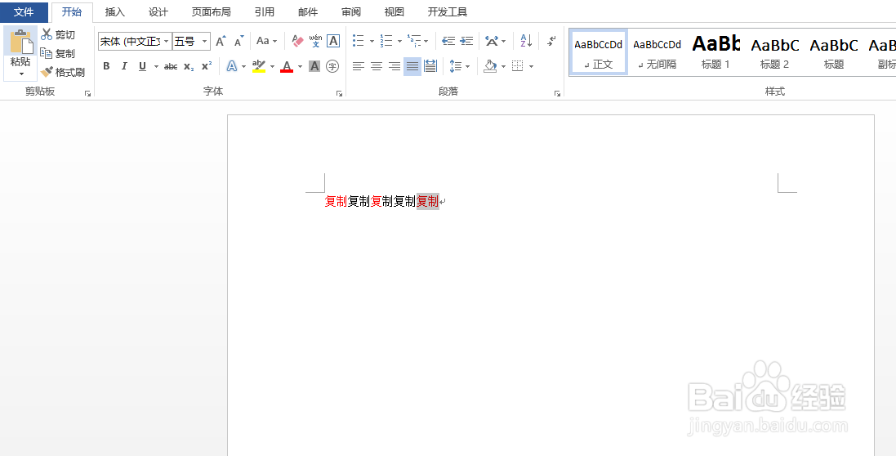The width and height of the screenshot is (896, 456).
Task: Shrink font size with the smaller A icon
Action: pos(238,41)
